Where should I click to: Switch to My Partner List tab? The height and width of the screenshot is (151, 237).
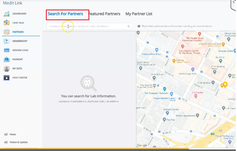(139, 14)
